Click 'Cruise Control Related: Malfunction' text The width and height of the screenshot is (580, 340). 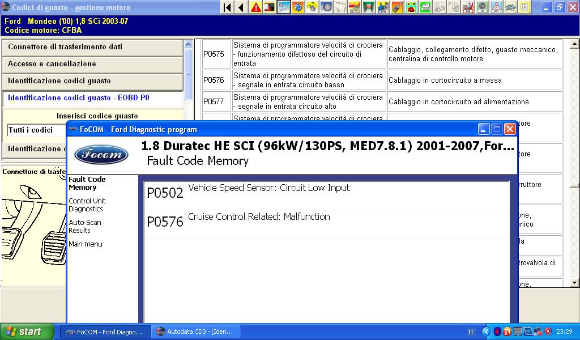[259, 217]
